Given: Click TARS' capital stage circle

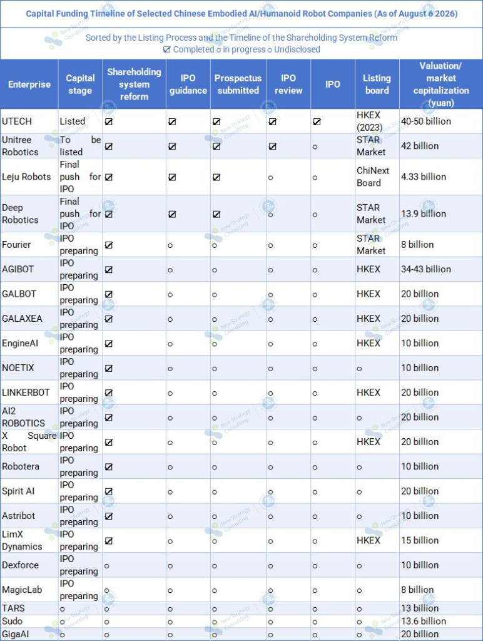Looking at the screenshot, I should click(x=62, y=609).
